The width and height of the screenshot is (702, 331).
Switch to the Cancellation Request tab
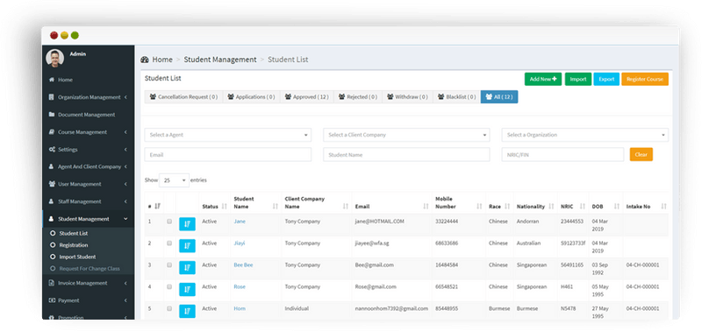183,97
